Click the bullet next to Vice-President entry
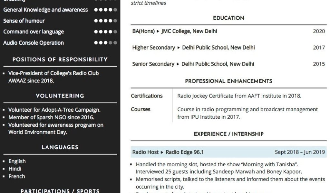The image size is (330, 193). click(4, 73)
